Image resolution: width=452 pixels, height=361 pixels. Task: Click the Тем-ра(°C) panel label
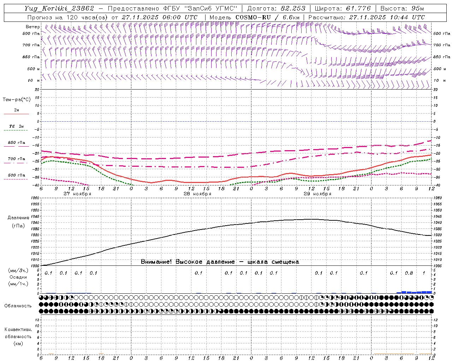(x=17, y=100)
